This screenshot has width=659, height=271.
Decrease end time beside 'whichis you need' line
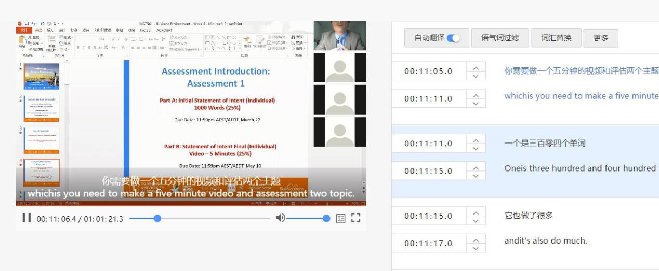click(476, 103)
